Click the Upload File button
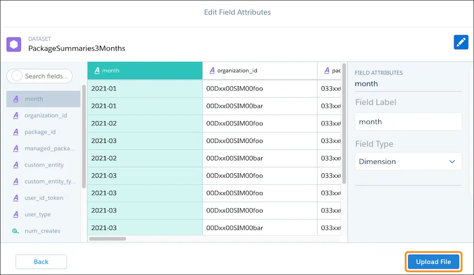This screenshot has width=474, height=275. [x=433, y=262]
